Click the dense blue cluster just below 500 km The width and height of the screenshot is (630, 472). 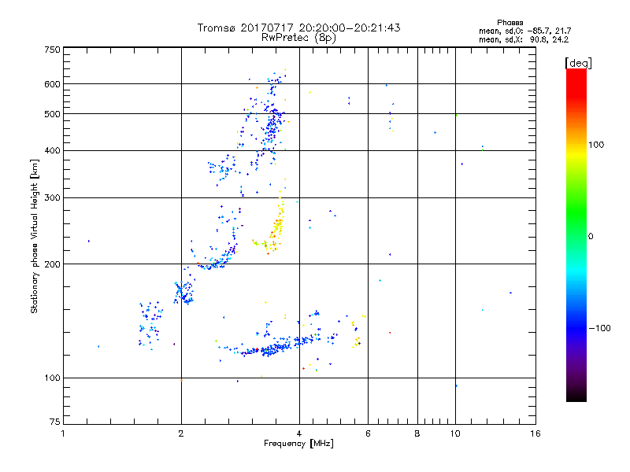(272, 127)
